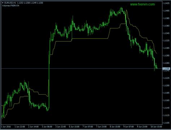The width and height of the screenshot is (171, 130).
Task: Click the 1.1105 price axis label
Action: pos(166,123)
